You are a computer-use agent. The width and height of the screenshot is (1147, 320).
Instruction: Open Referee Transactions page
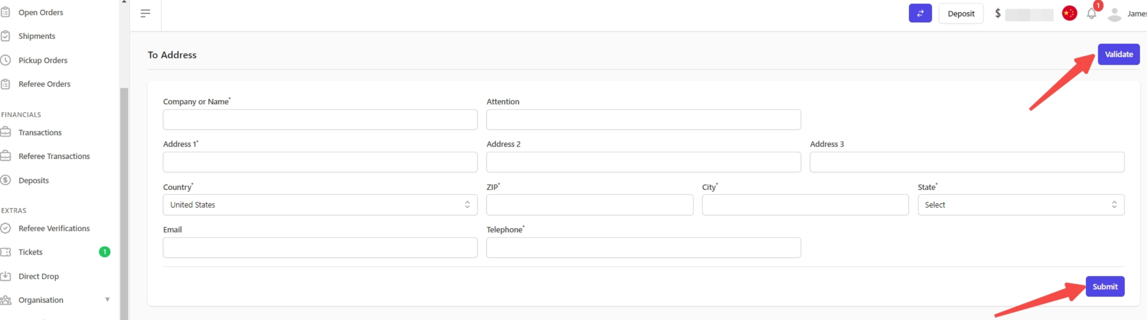pos(54,156)
